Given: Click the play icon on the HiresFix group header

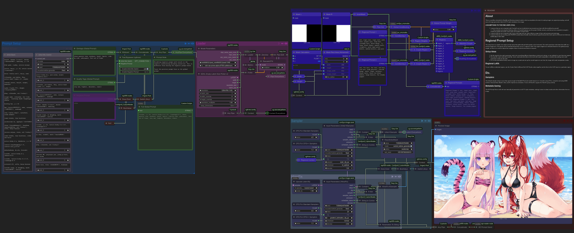Looking at the screenshot, I should 392,177.
